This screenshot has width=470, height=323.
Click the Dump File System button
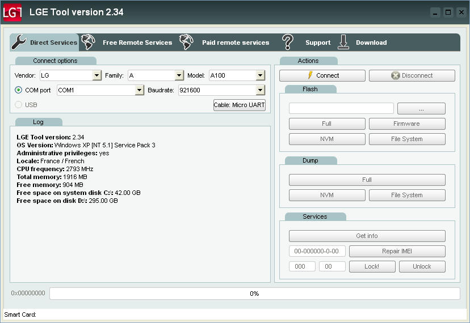[407, 195]
